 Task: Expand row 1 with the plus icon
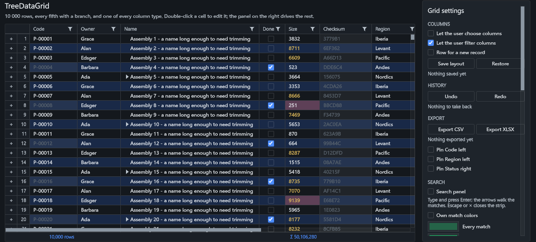[11, 39]
